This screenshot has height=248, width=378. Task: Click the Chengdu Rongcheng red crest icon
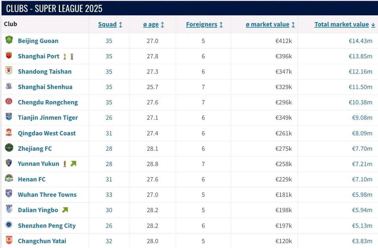[x=9, y=101]
